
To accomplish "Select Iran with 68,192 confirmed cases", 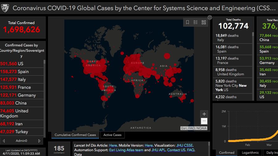I will click(22, 124).
